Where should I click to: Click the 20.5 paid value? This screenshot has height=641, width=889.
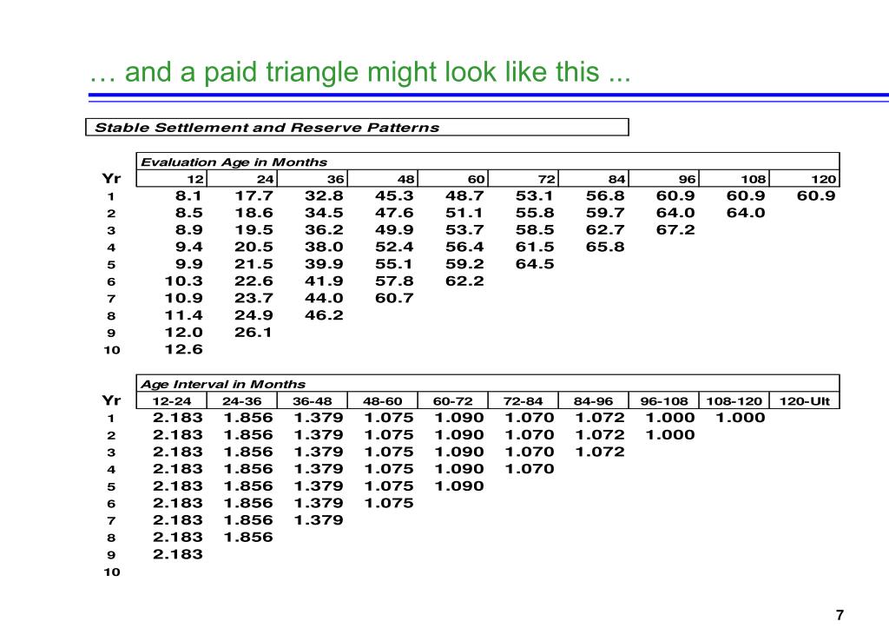point(254,248)
